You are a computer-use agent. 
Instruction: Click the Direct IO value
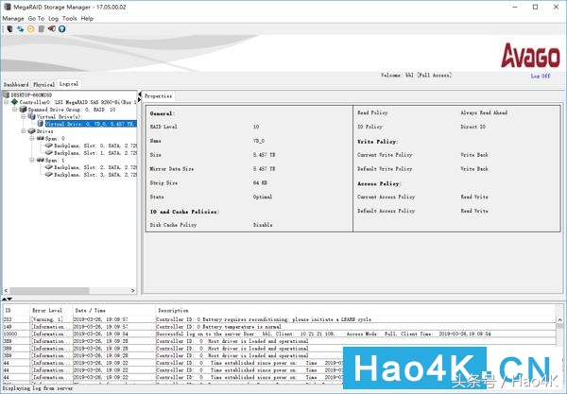(473, 127)
